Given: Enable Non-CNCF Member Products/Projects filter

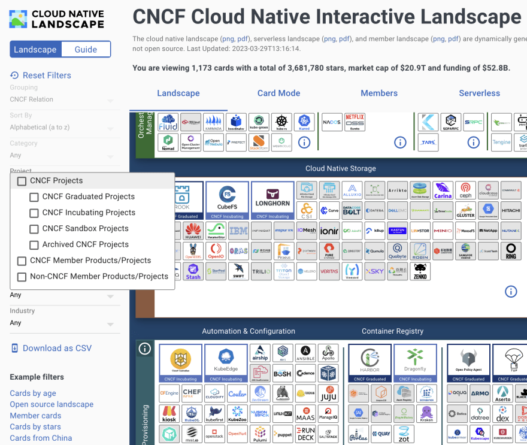Looking at the screenshot, I should [22, 277].
